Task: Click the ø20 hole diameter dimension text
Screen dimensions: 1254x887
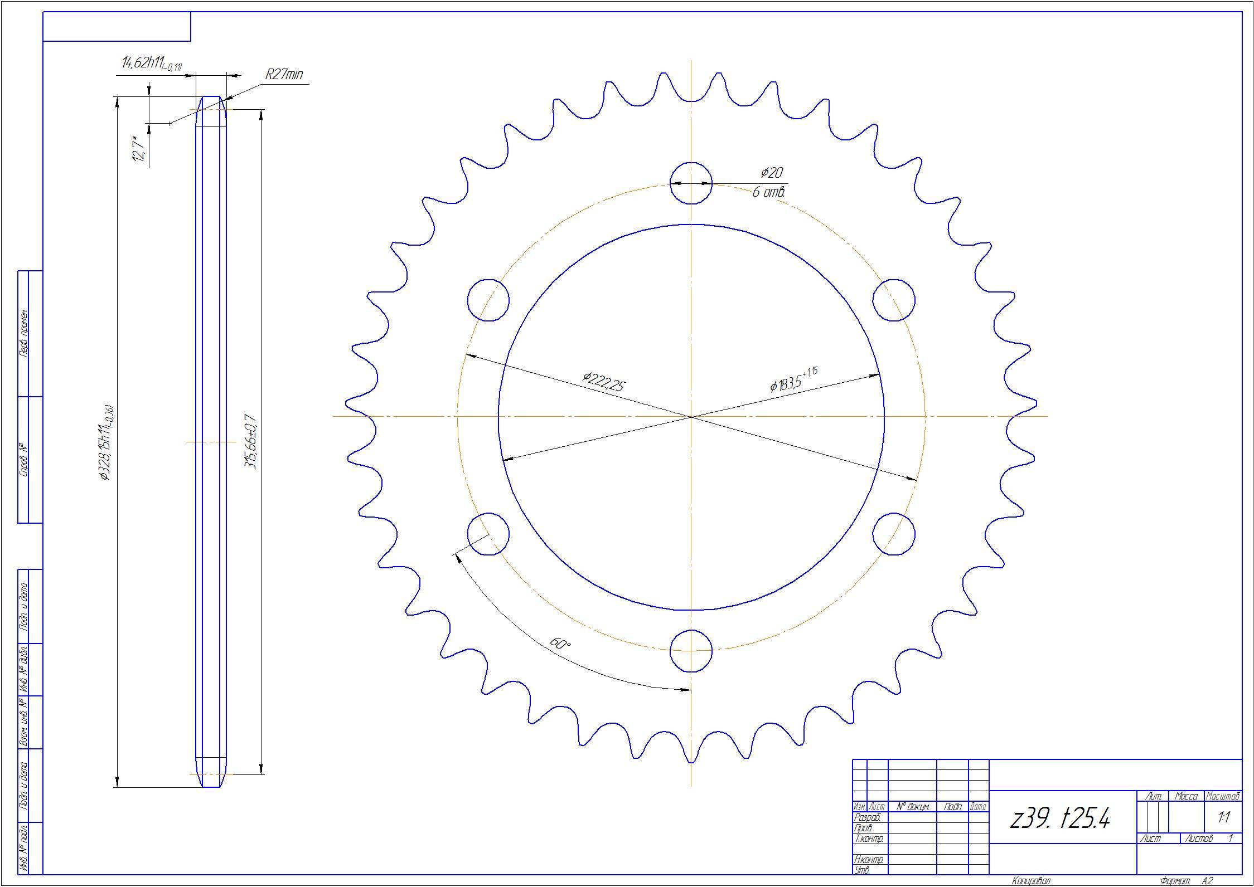Action: [772, 173]
